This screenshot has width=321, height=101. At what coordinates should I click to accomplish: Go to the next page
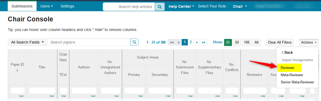click(197, 42)
